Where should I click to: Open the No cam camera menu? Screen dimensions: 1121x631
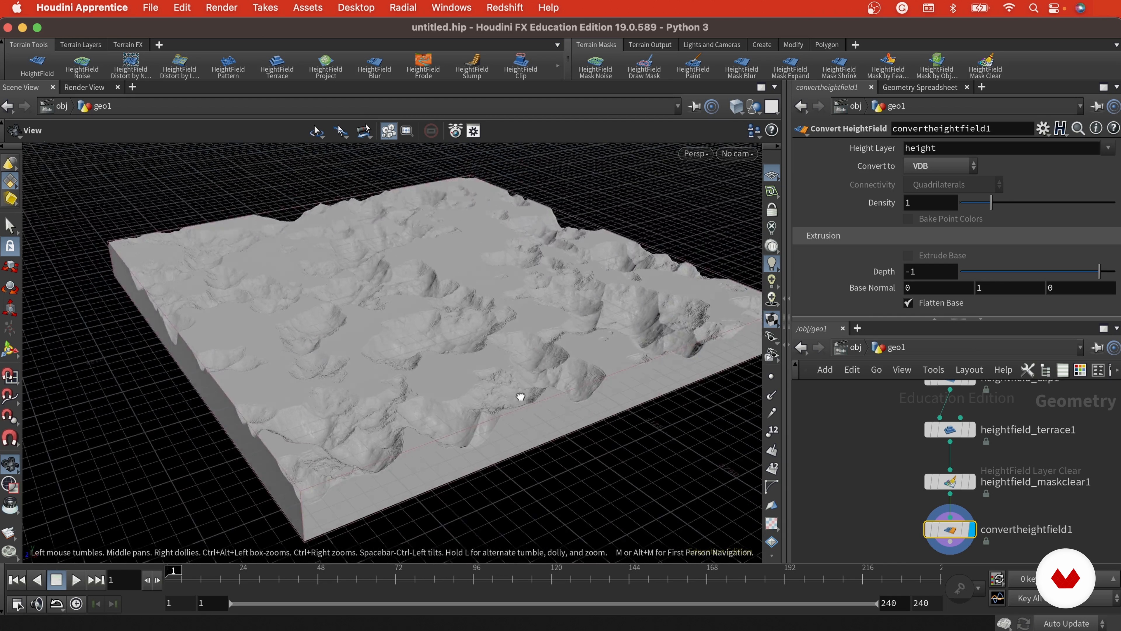(737, 153)
